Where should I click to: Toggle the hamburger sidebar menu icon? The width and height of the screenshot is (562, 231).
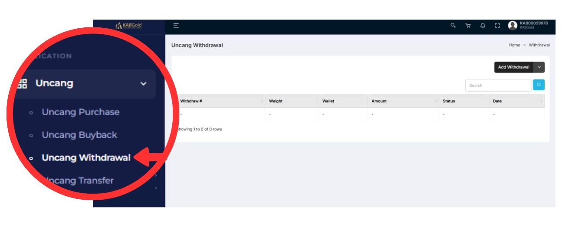click(x=176, y=26)
